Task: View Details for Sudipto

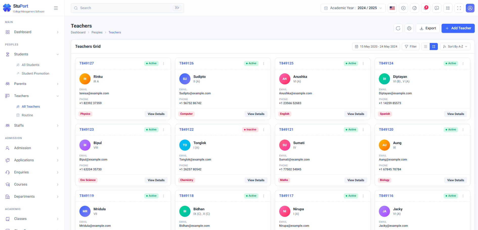Action: (256, 114)
